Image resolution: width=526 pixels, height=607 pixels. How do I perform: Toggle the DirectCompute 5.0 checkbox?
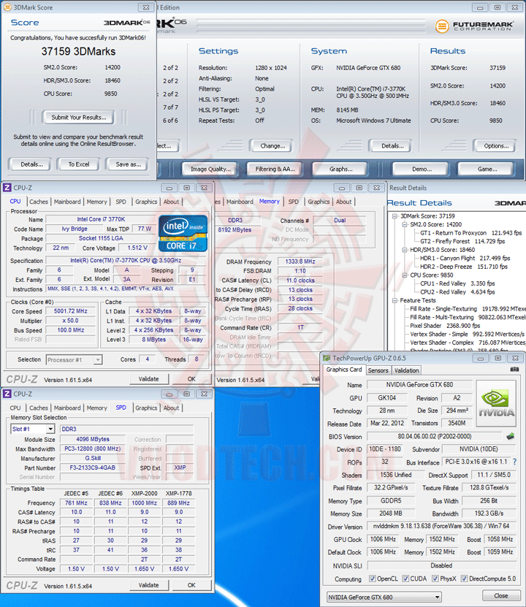point(464,579)
